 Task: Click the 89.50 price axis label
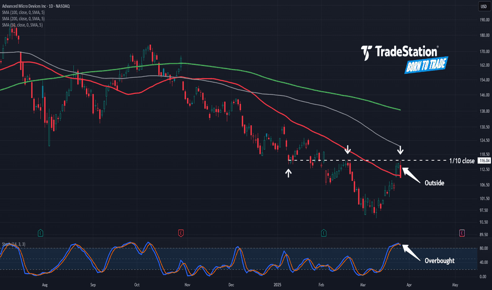(485, 235)
